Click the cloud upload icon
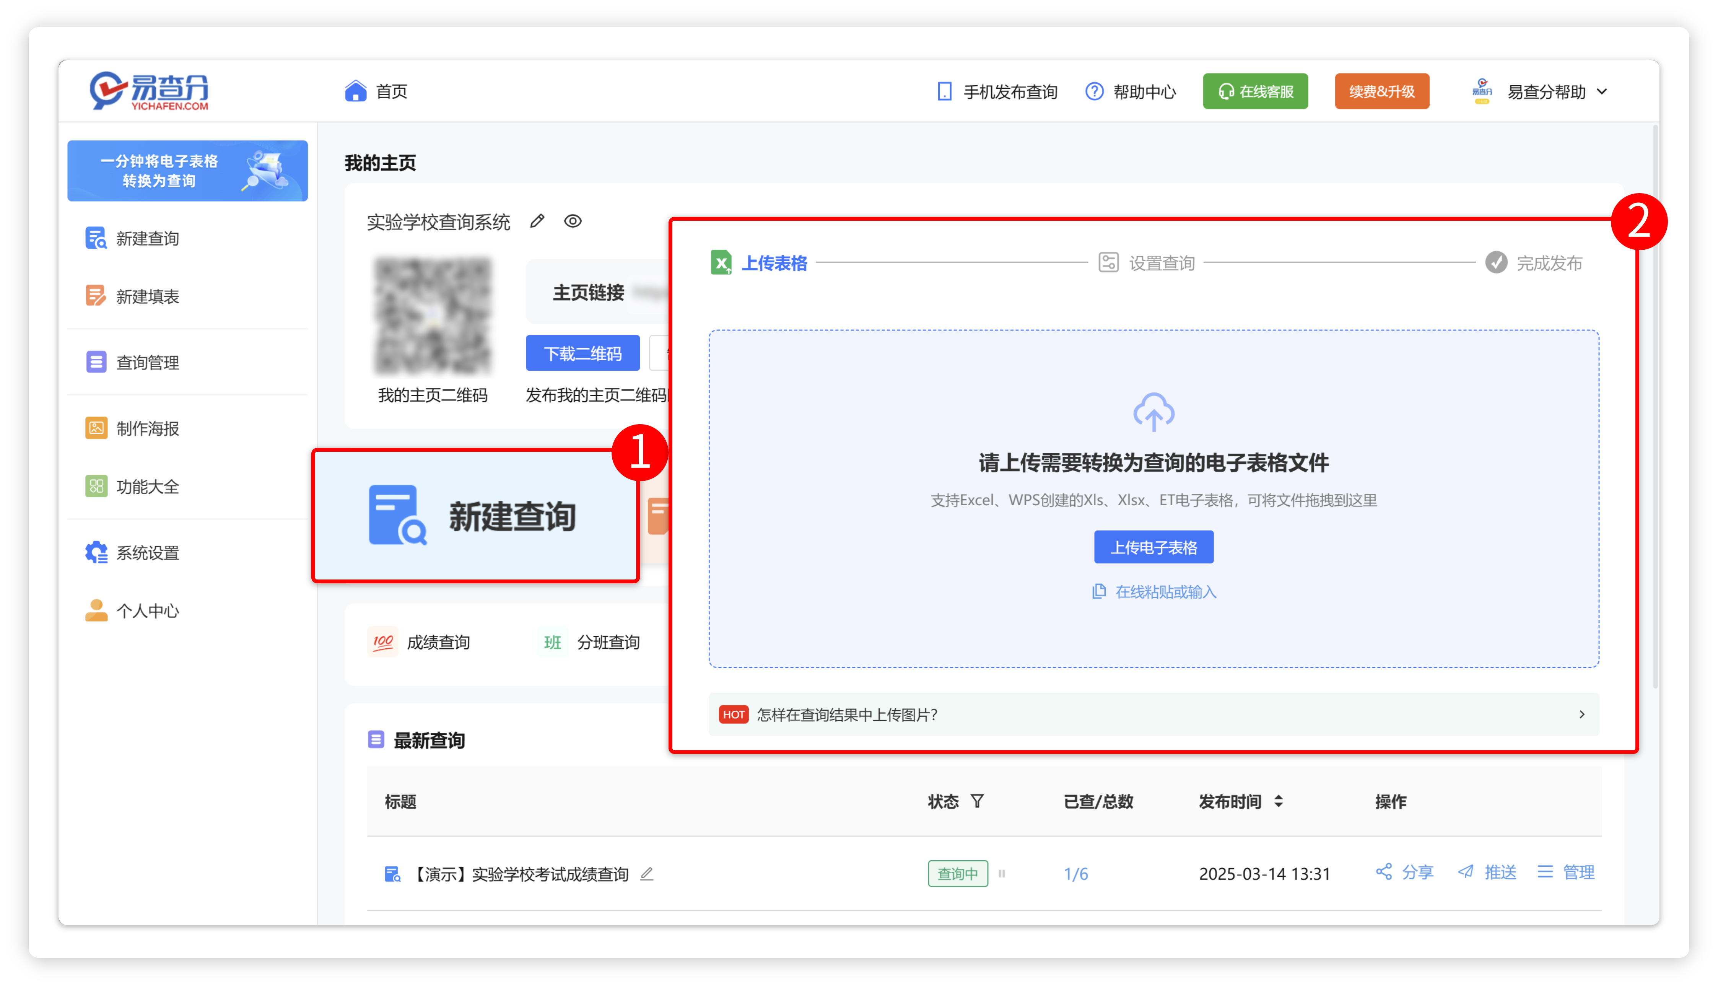Viewport: 1718px width, 988px height. point(1153,412)
